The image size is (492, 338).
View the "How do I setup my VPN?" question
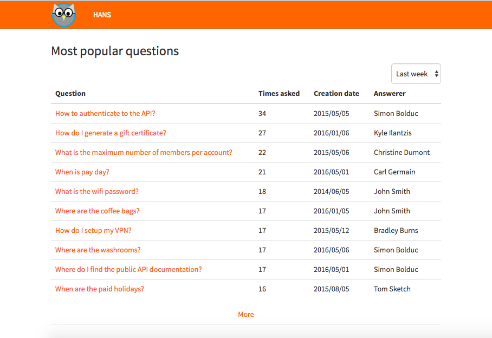(x=93, y=230)
